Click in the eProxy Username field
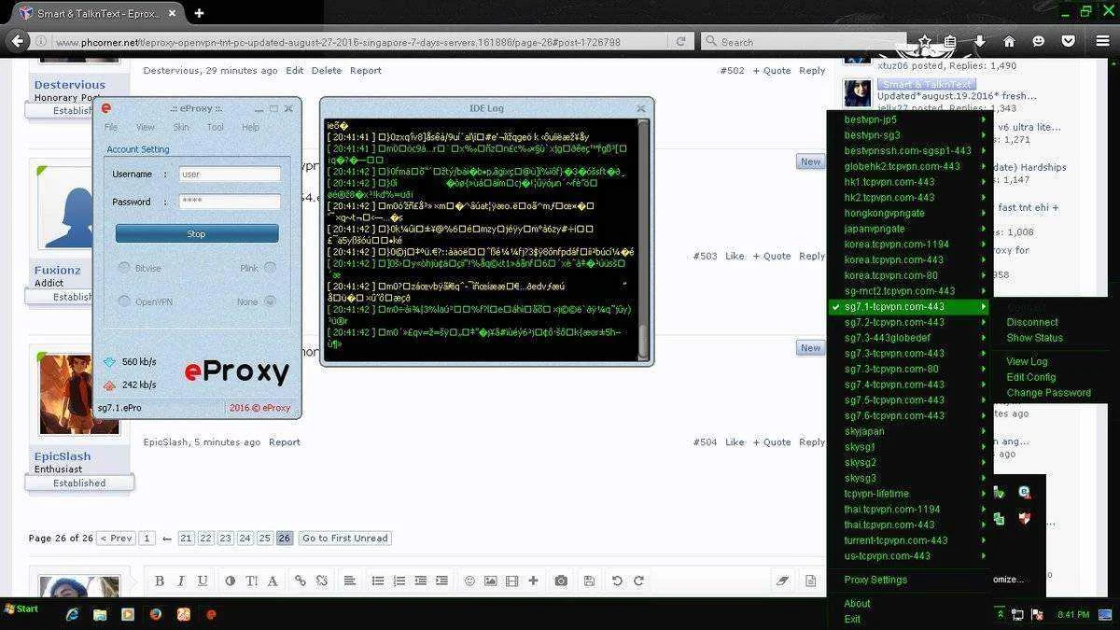This screenshot has height=630, width=1120. [x=230, y=174]
